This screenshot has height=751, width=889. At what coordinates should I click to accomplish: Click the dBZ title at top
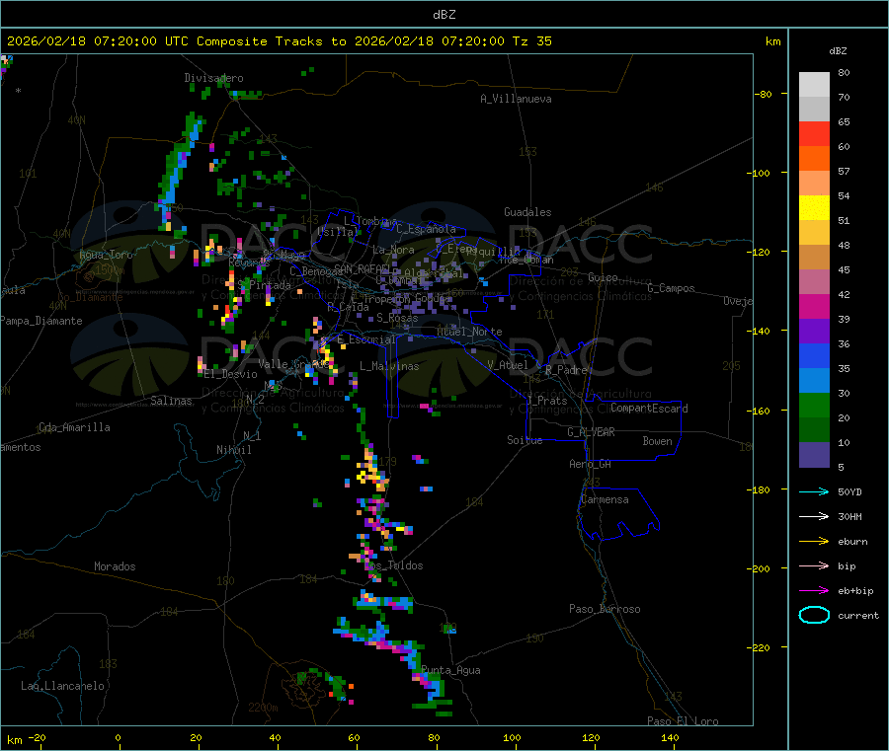444,15
